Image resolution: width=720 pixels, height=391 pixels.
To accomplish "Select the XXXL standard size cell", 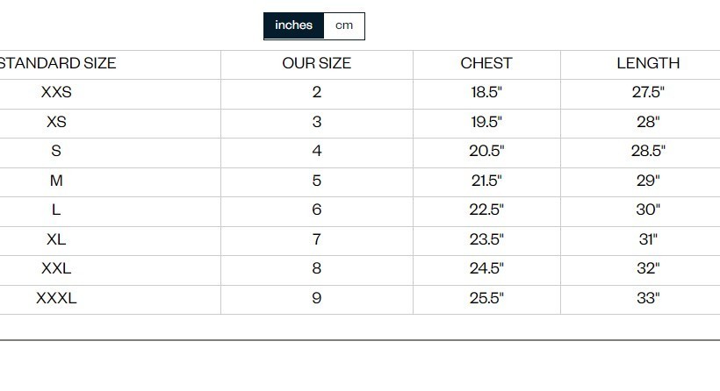I will pos(56,298).
